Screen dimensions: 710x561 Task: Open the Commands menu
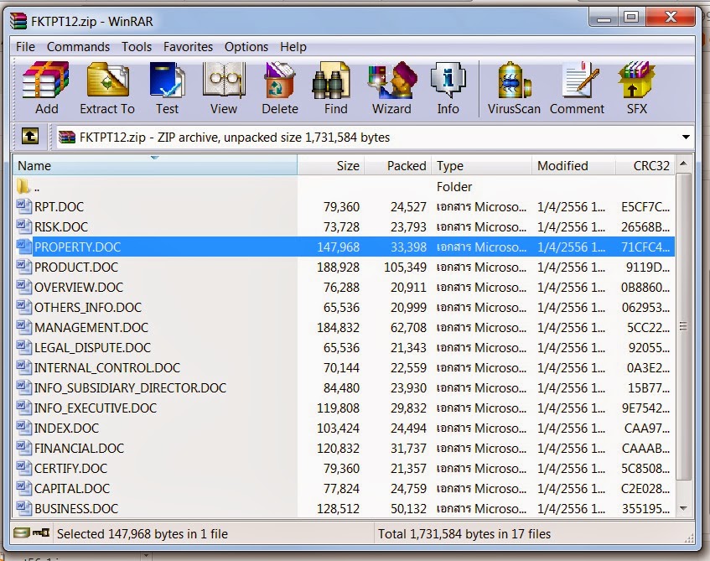(78, 47)
